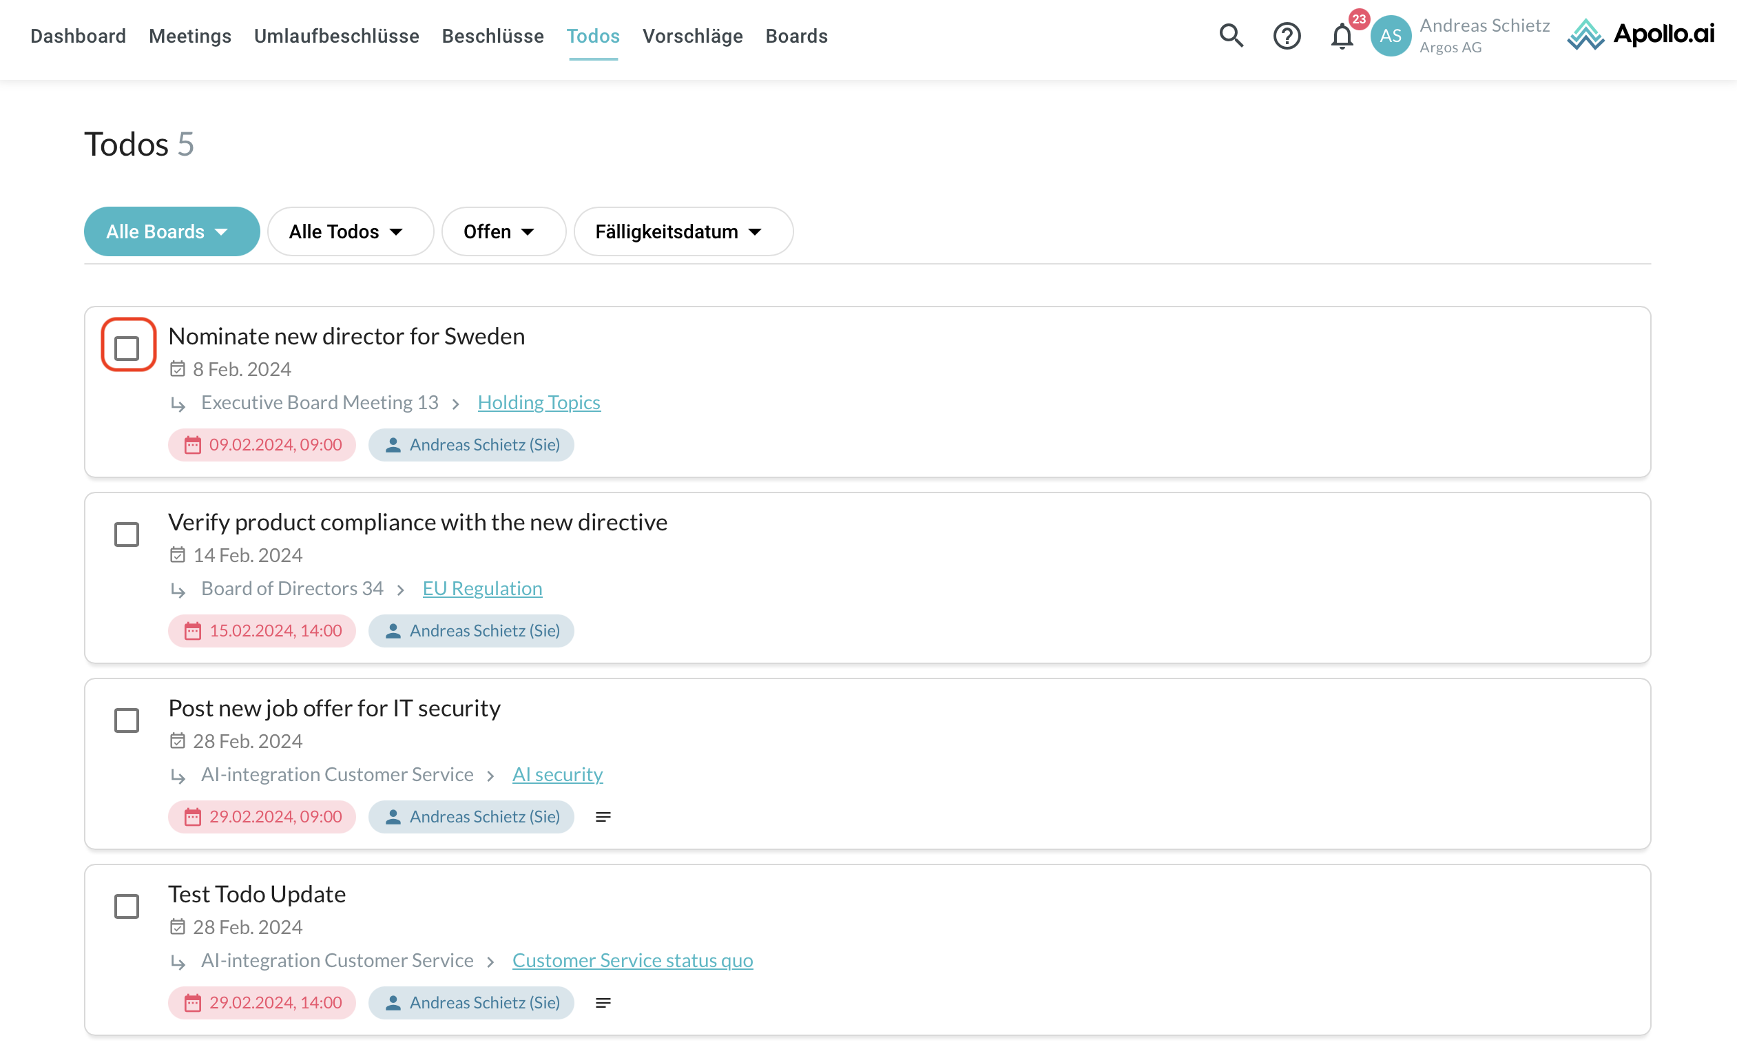Click the Apollo.ai logo

pyautogui.click(x=1641, y=34)
